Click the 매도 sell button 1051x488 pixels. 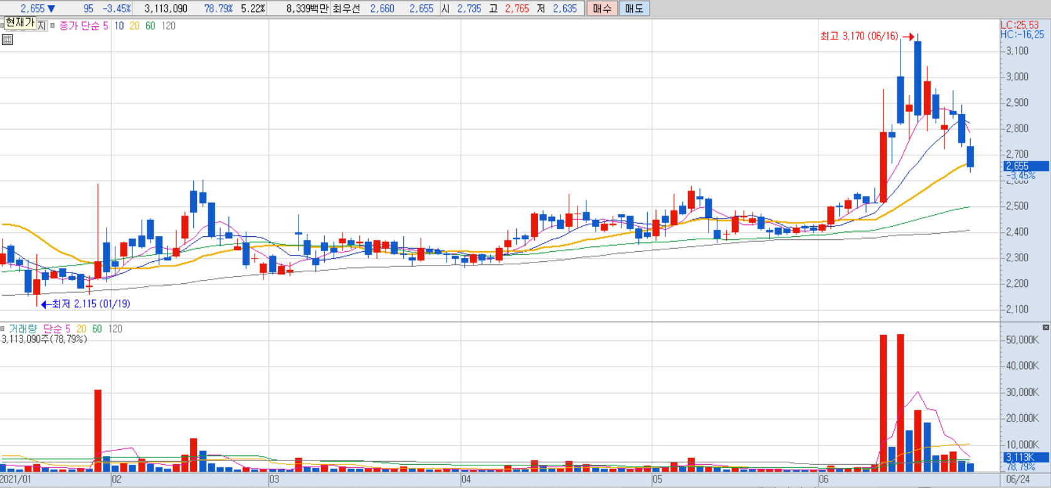point(634,9)
